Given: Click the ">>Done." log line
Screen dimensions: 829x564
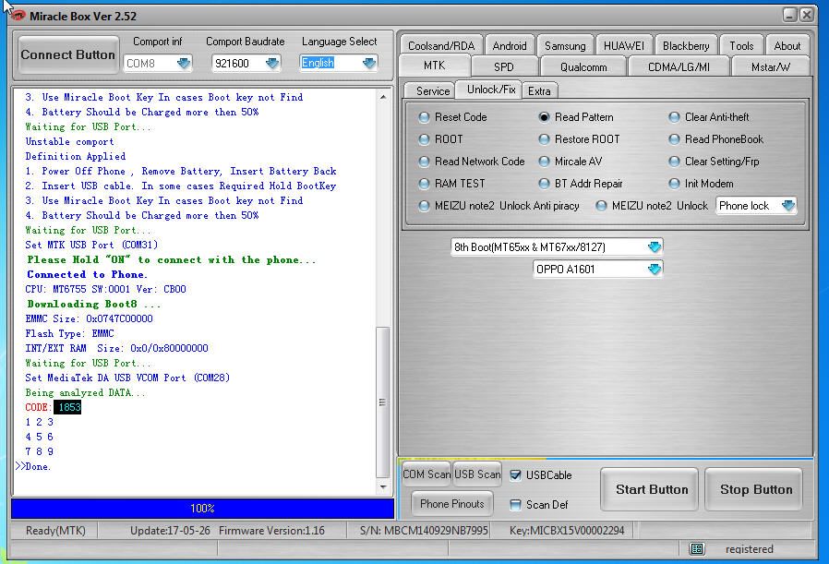Looking at the screenshot, I should pos(33,466).
